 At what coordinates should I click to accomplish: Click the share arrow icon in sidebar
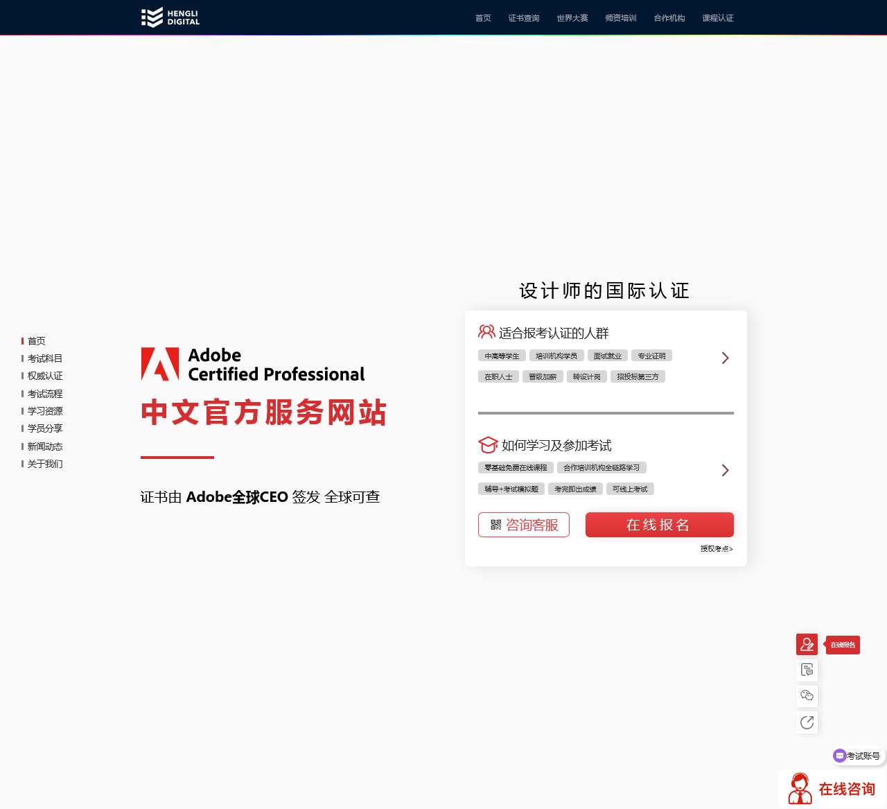point(807,722)
